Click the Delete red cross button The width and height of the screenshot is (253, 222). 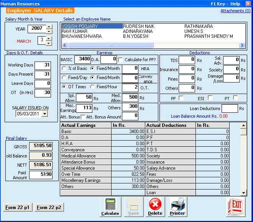[x=155, y=207]
